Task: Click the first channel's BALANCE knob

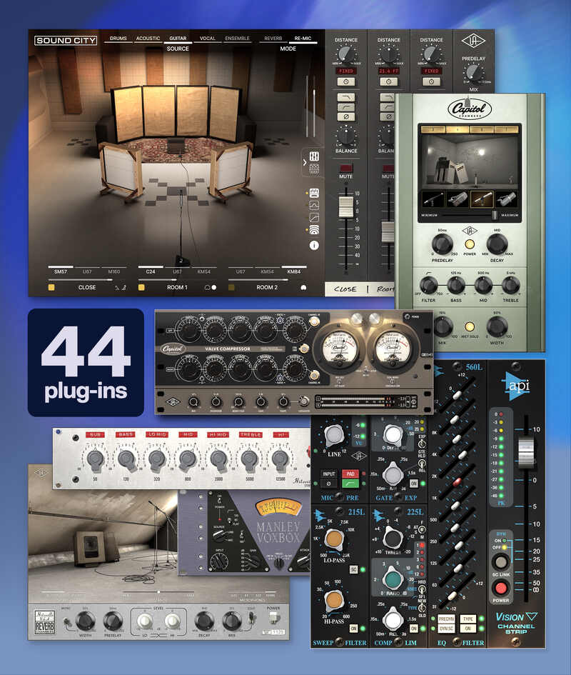Action: pos(346,136)
